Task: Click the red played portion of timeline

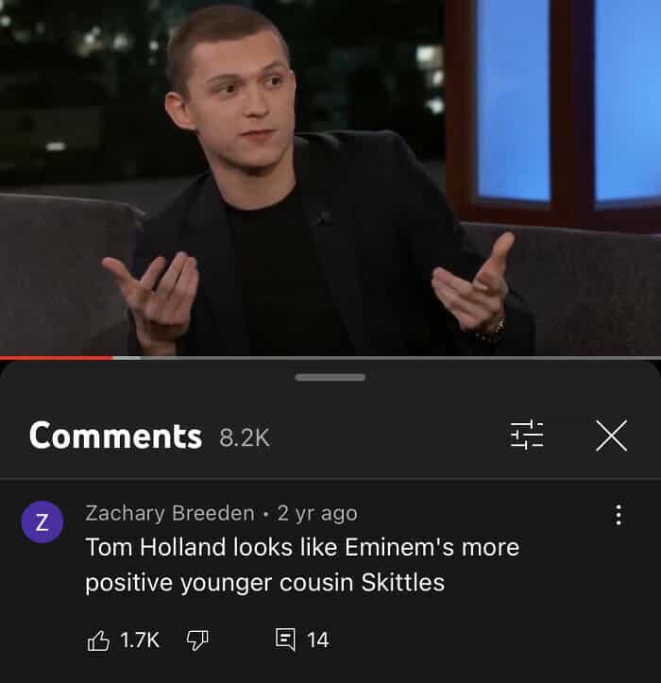Action: [56, 358]
